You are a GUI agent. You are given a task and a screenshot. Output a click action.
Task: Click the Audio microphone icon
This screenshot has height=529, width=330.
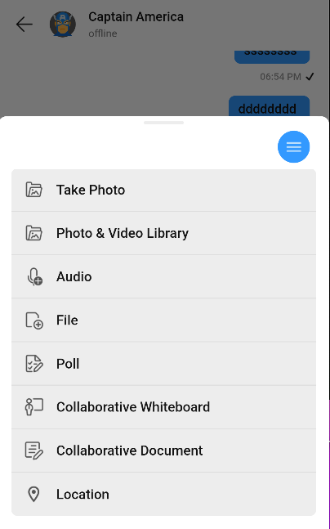click(34, 276)
